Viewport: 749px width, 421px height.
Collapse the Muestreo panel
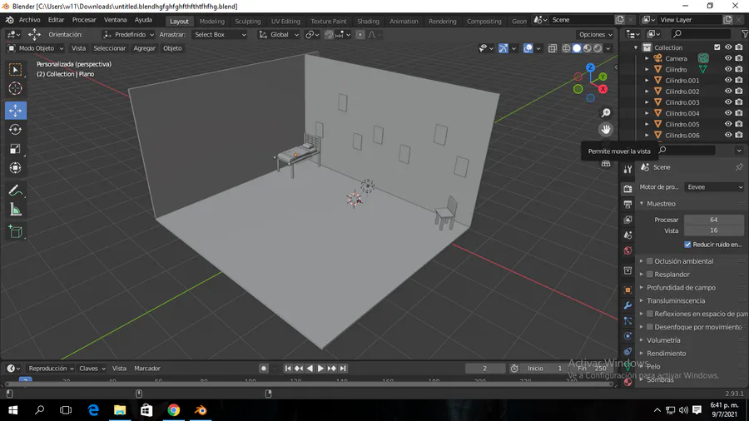pos(642,204)
